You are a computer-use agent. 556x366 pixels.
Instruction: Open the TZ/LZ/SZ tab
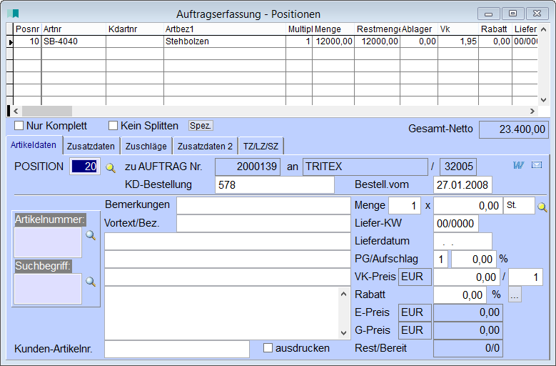point(261,147)
